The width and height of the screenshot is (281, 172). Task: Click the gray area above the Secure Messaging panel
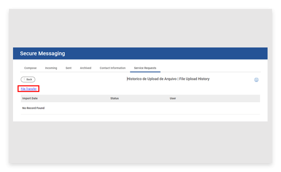click(x=140, y=28)
